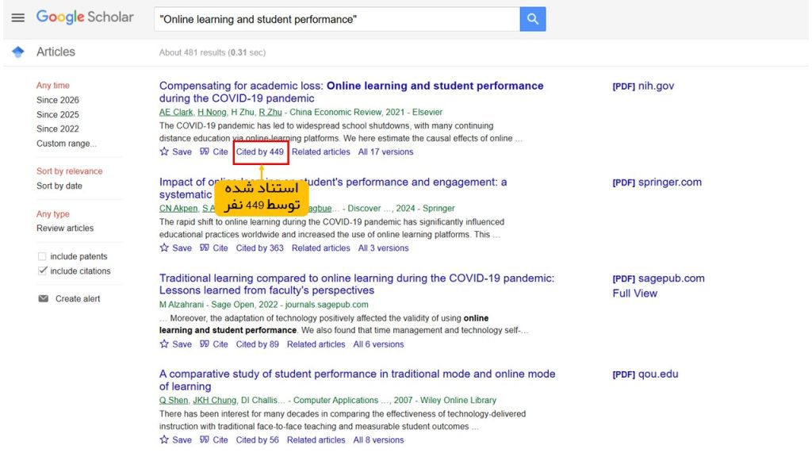Open the Cited by 449 link
The height and width of the screenshot is (457, 812).
point(260,152)
